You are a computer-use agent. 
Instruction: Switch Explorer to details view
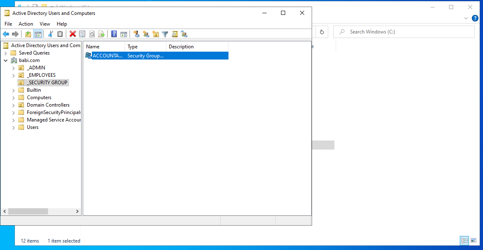click(x=464, y=240)
